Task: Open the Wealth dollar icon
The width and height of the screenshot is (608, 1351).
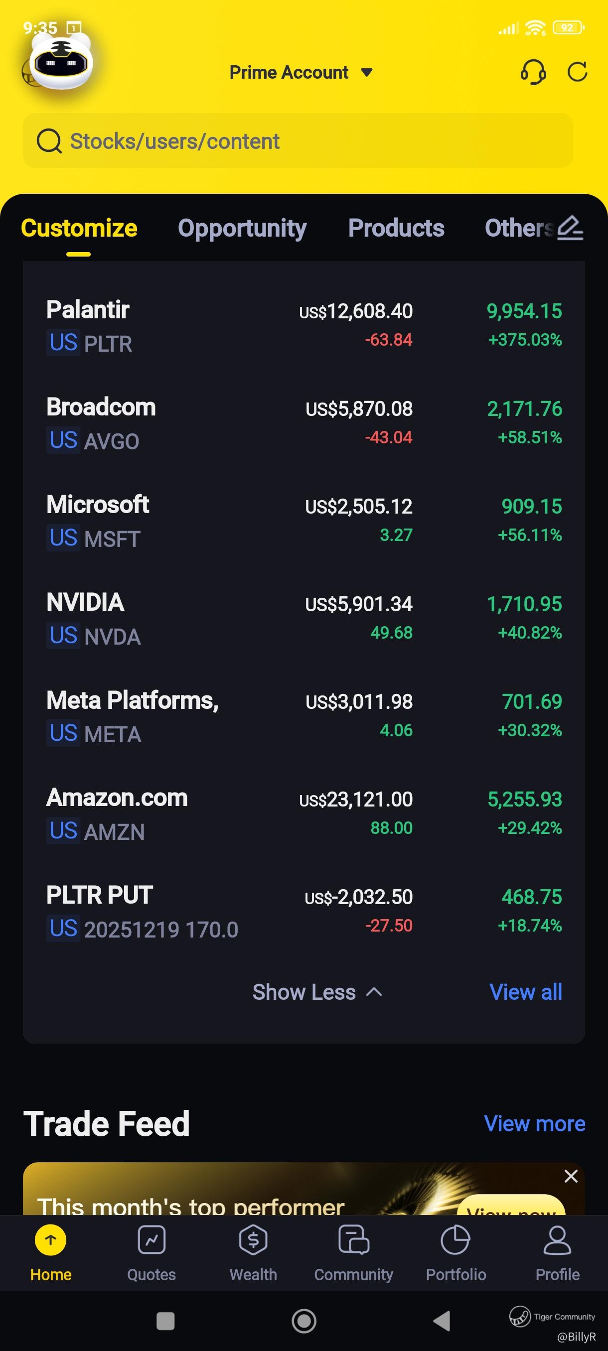Action: [253, 1240]
